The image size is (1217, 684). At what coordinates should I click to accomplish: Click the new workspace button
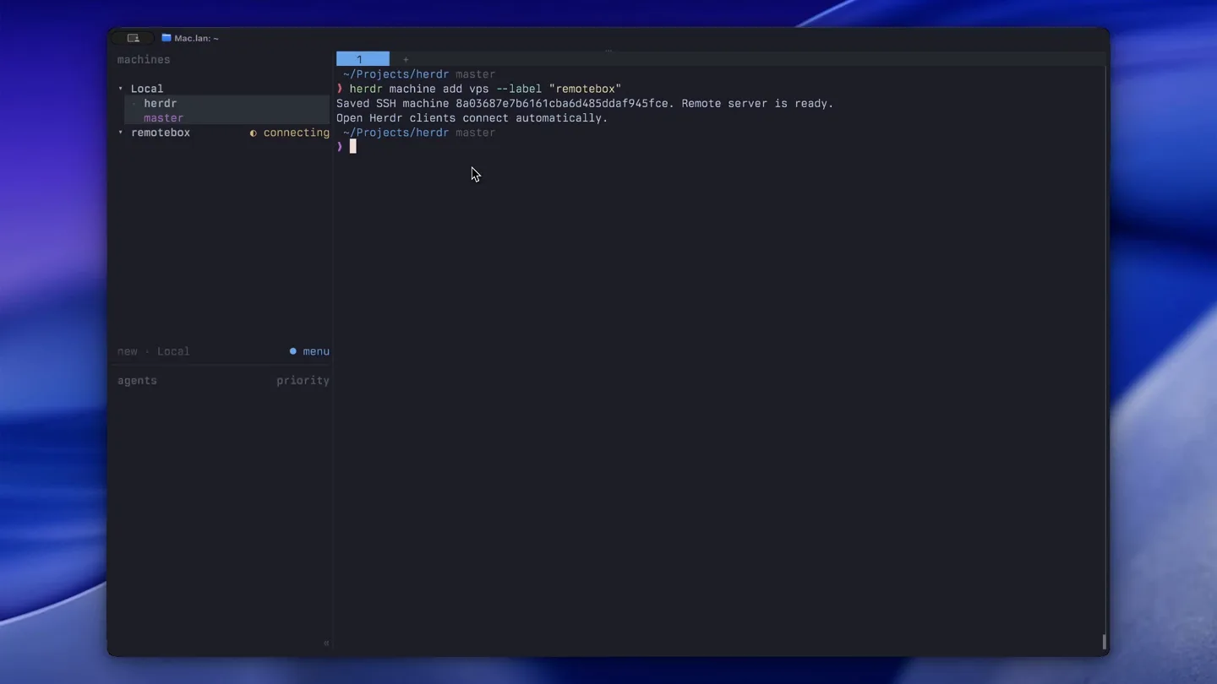(x=128, y=351)
